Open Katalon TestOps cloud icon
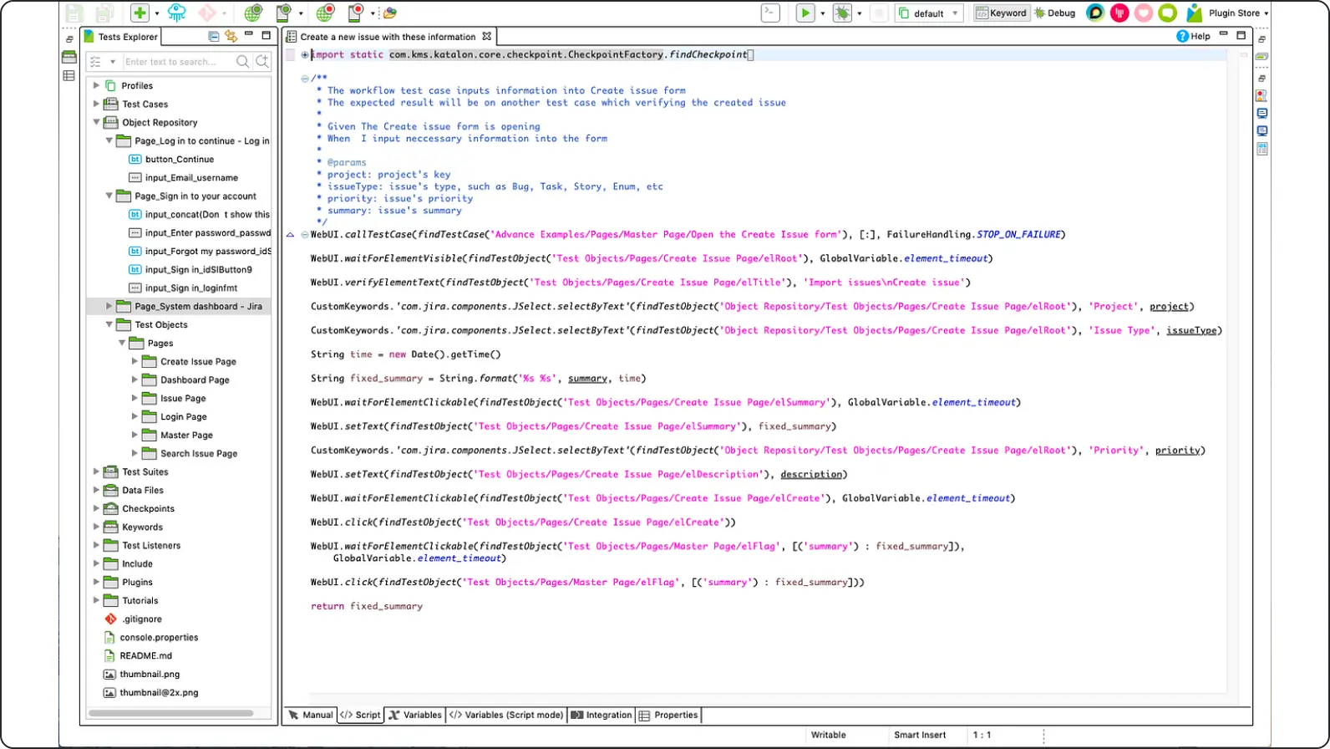1330x749 pixels. [x=177, y=13]
